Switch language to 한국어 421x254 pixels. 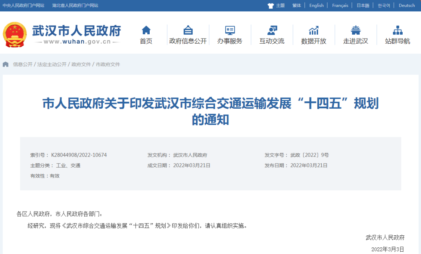tap(384, 5)
